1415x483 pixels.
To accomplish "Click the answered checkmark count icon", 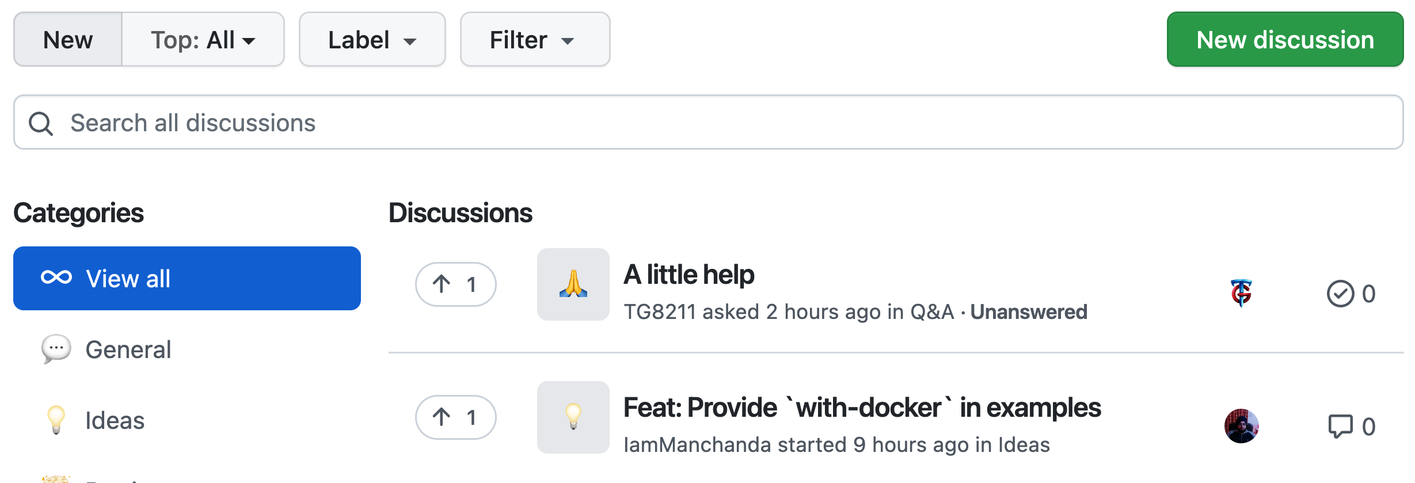I will coord(1340,294).
